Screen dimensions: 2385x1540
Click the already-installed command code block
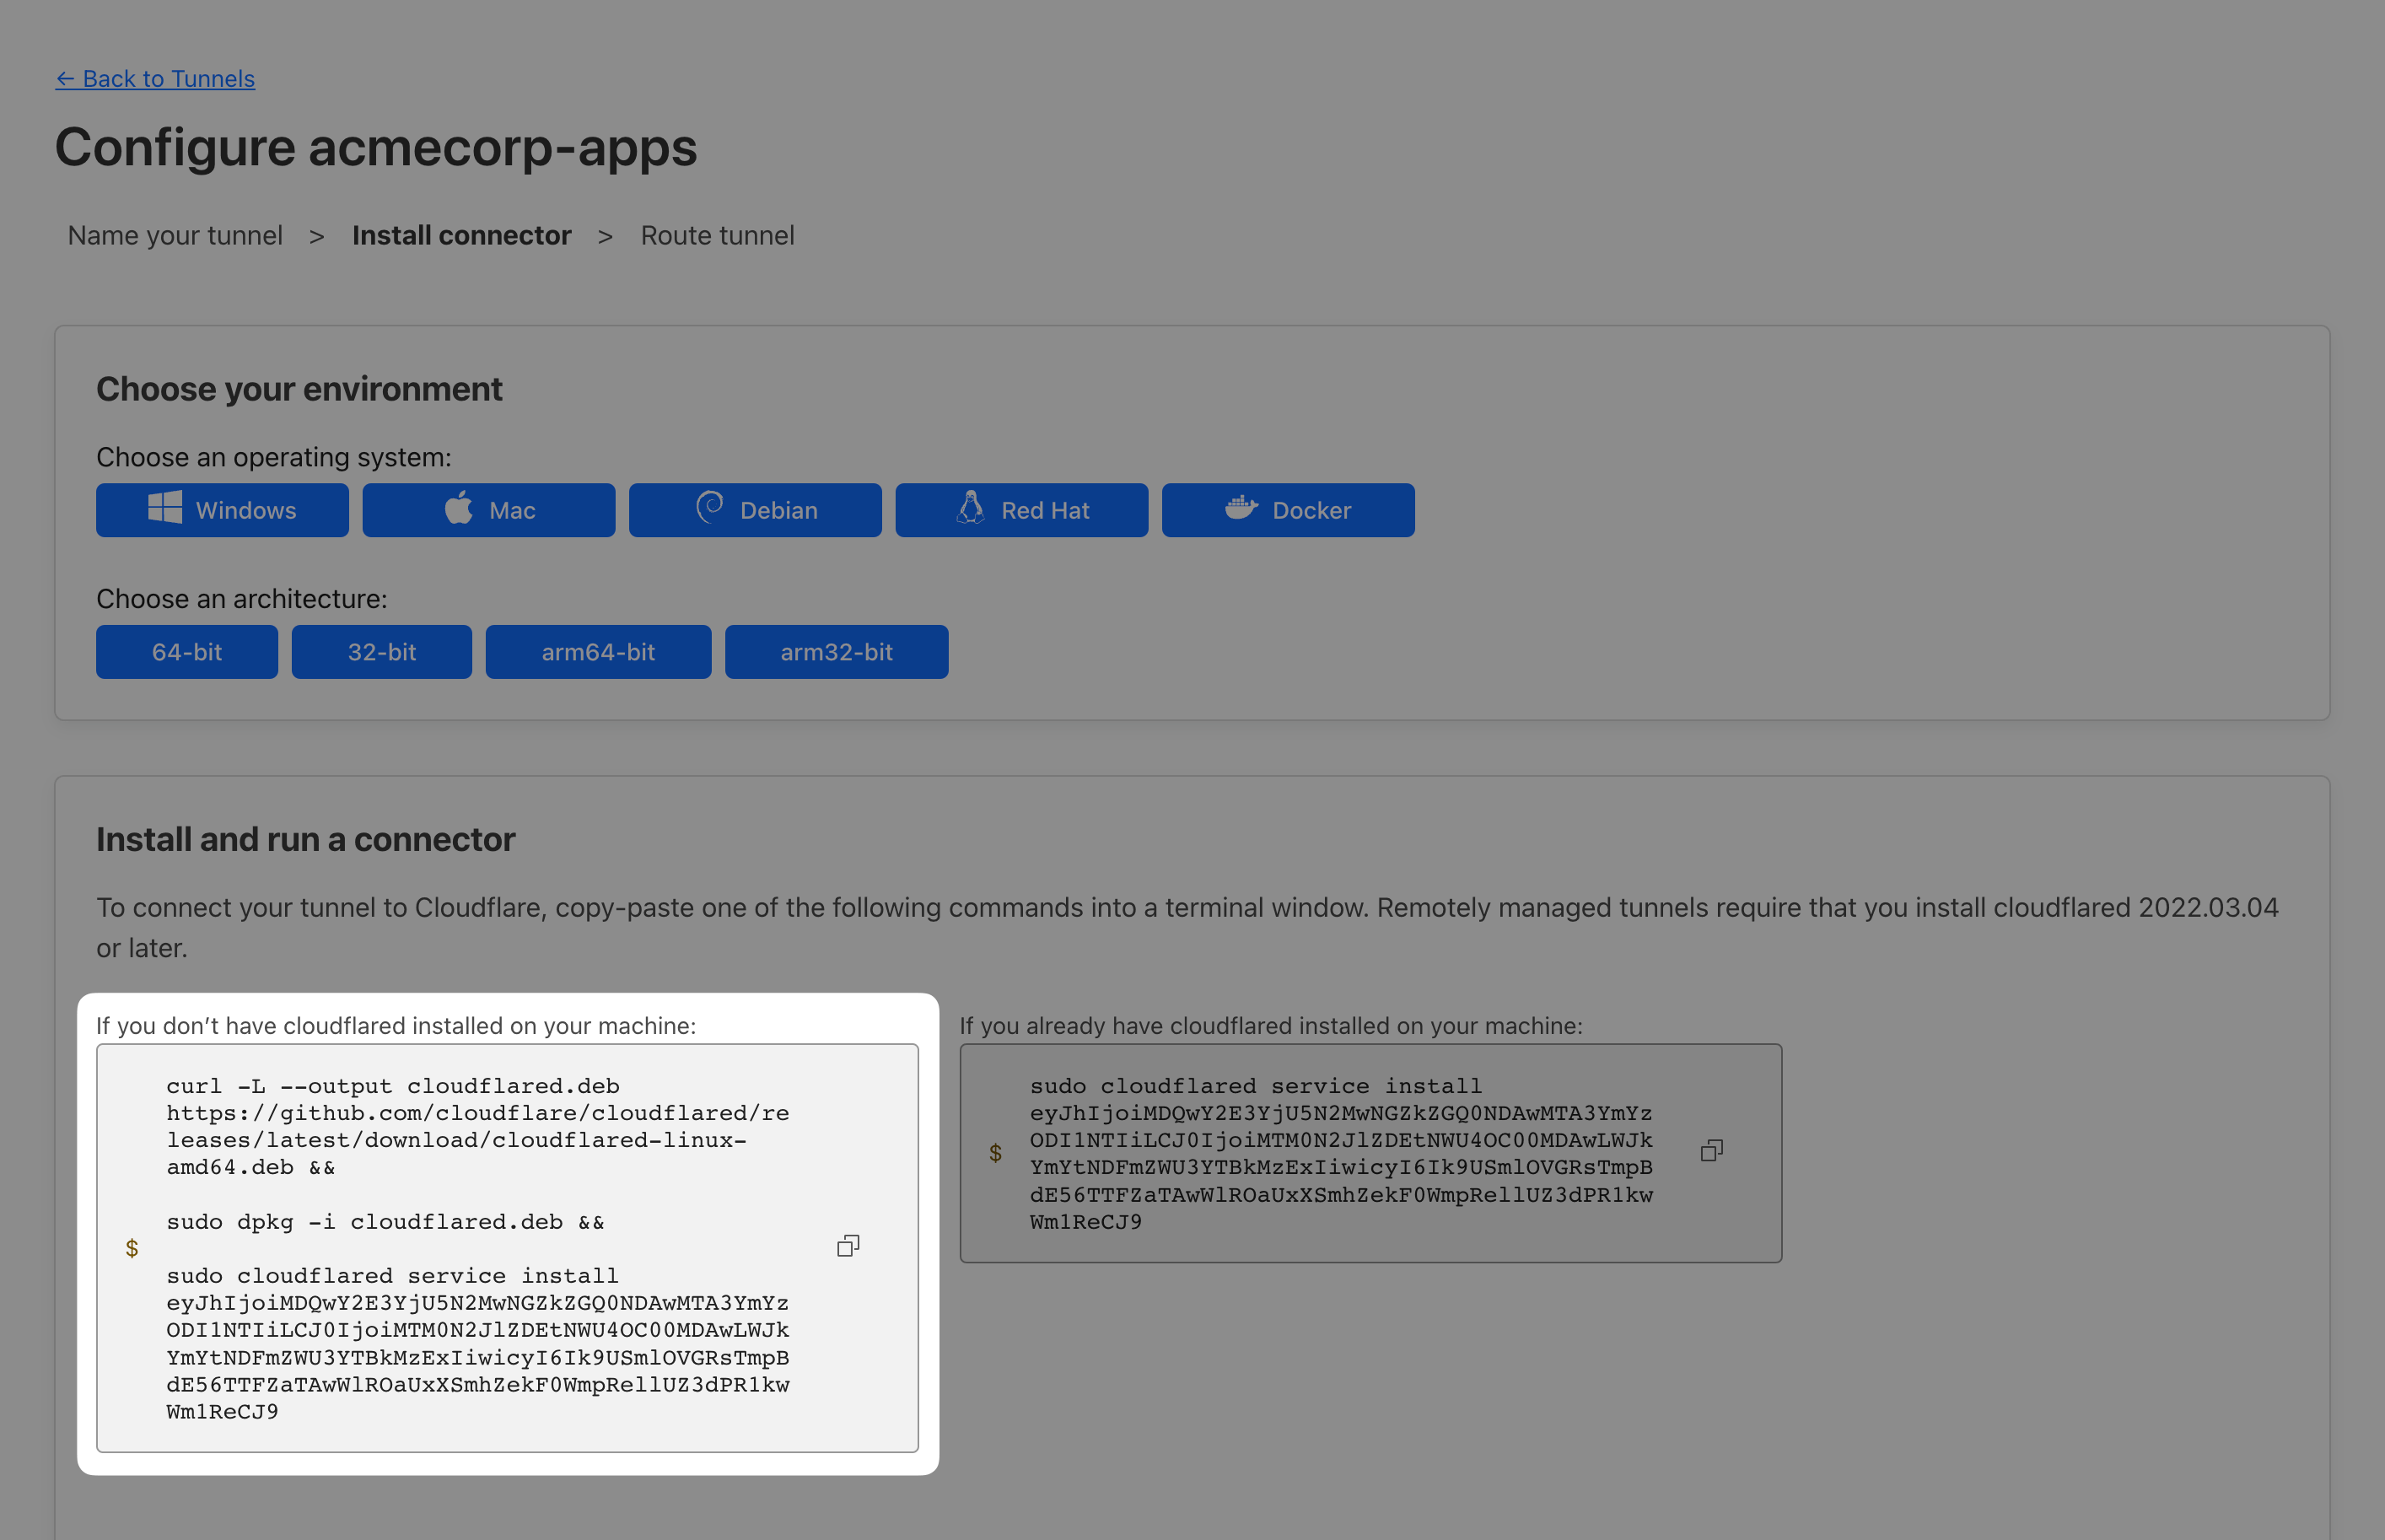click(1371, 1153)
